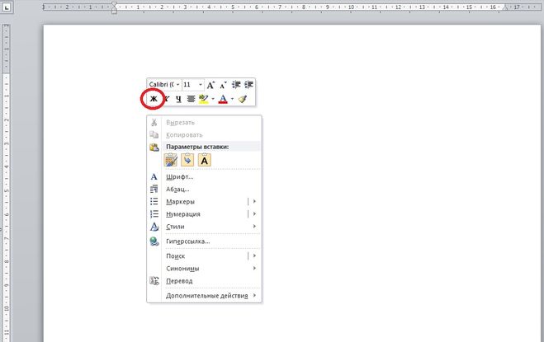Click the globe hyperlink icon

pyautogui.click(x=154, y=241)
